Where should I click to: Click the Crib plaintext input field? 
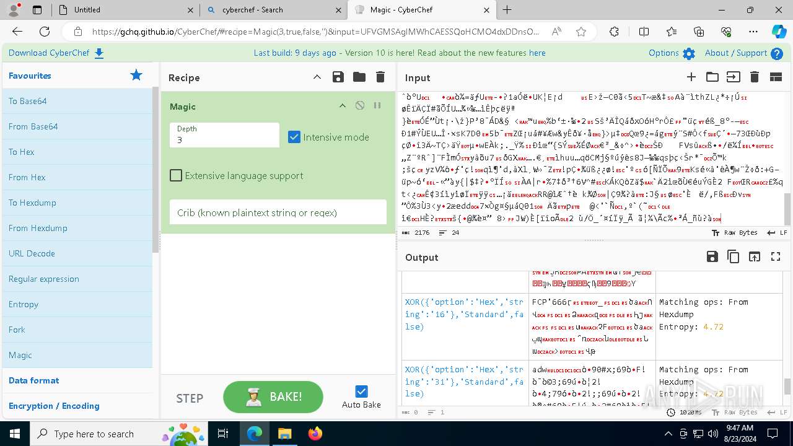point(278,212)
